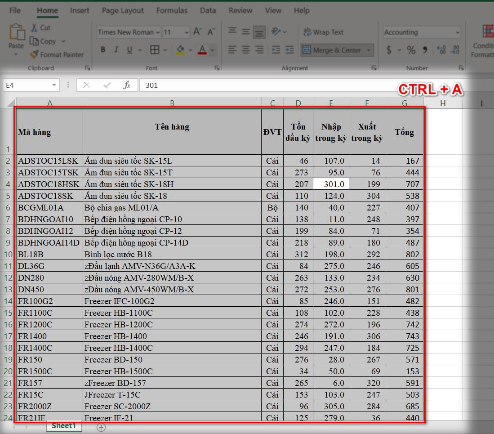This screenshot has width=494, height=434.
Task: Open the File tab
Action: pos(15,10)
